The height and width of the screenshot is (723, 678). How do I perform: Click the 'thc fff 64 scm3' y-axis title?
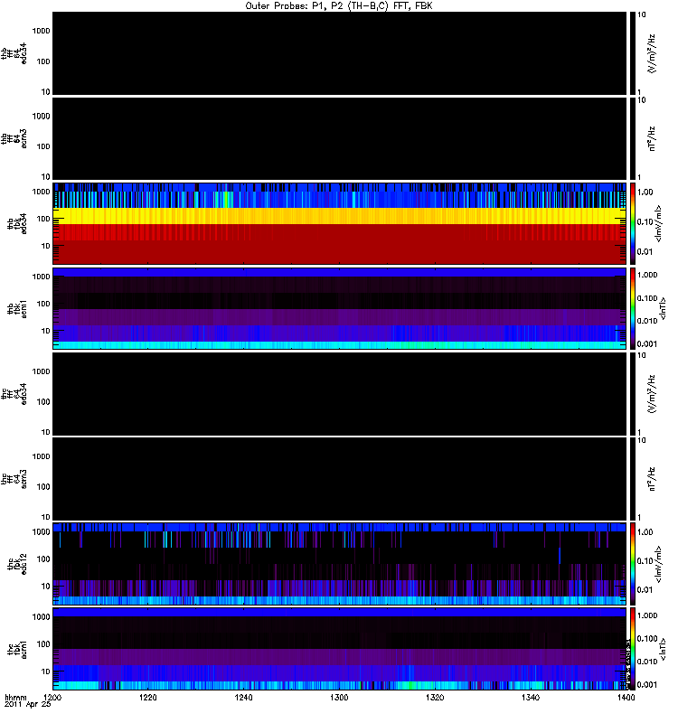14,479
